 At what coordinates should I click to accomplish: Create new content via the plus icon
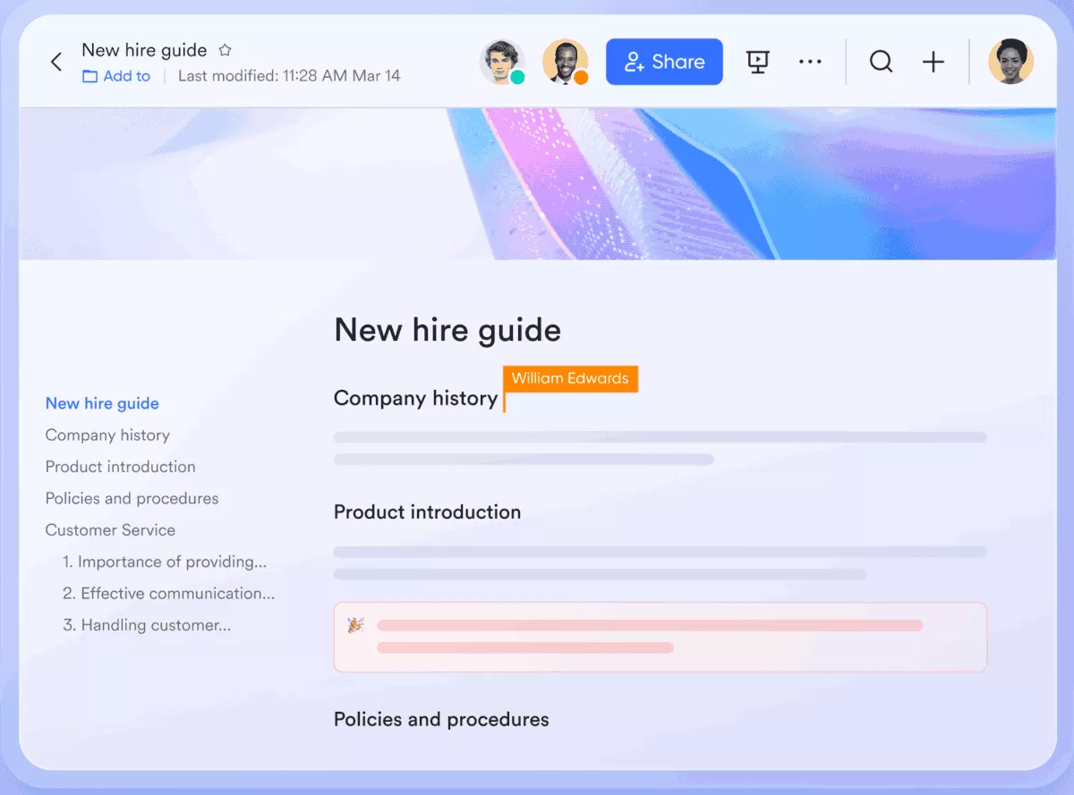coord(933,61)
